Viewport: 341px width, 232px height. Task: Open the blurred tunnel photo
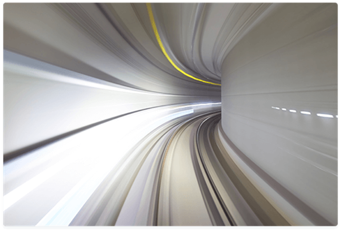point(170,114)
